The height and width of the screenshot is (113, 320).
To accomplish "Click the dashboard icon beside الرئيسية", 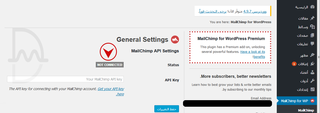I will click(312, 7).
